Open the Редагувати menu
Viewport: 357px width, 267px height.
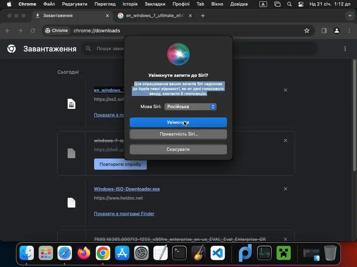click(x=75, y=4)
